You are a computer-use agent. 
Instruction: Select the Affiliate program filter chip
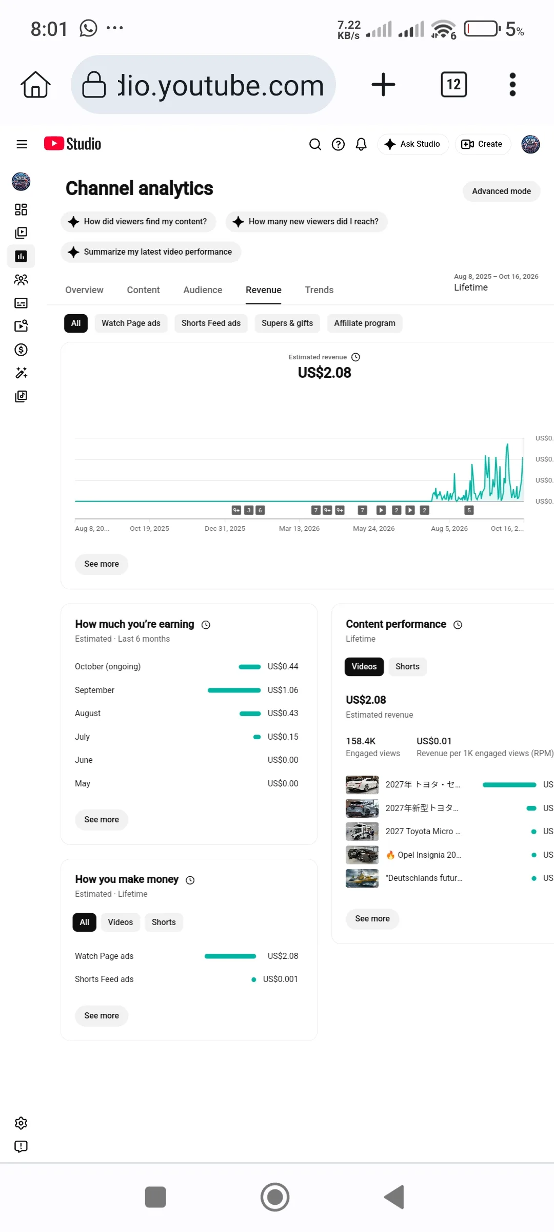(365, 323)
